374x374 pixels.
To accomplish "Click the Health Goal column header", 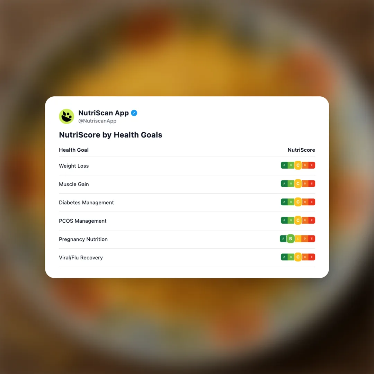I will [x=74, y=150].
